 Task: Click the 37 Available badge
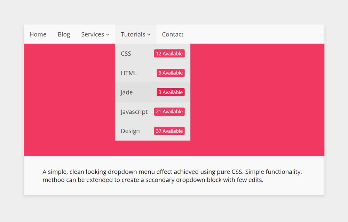pyautogui.click(x=169, y=131)
